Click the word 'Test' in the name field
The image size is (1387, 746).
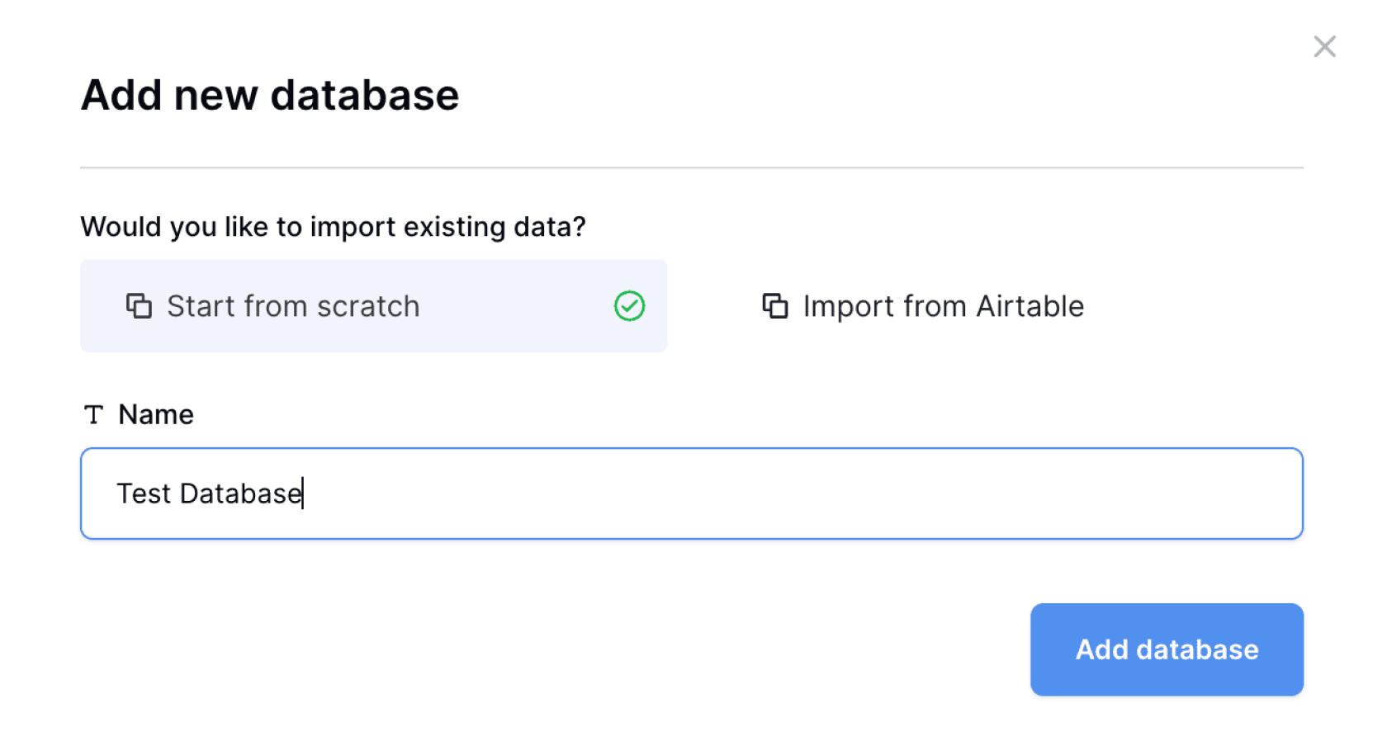tap(144, 493)
